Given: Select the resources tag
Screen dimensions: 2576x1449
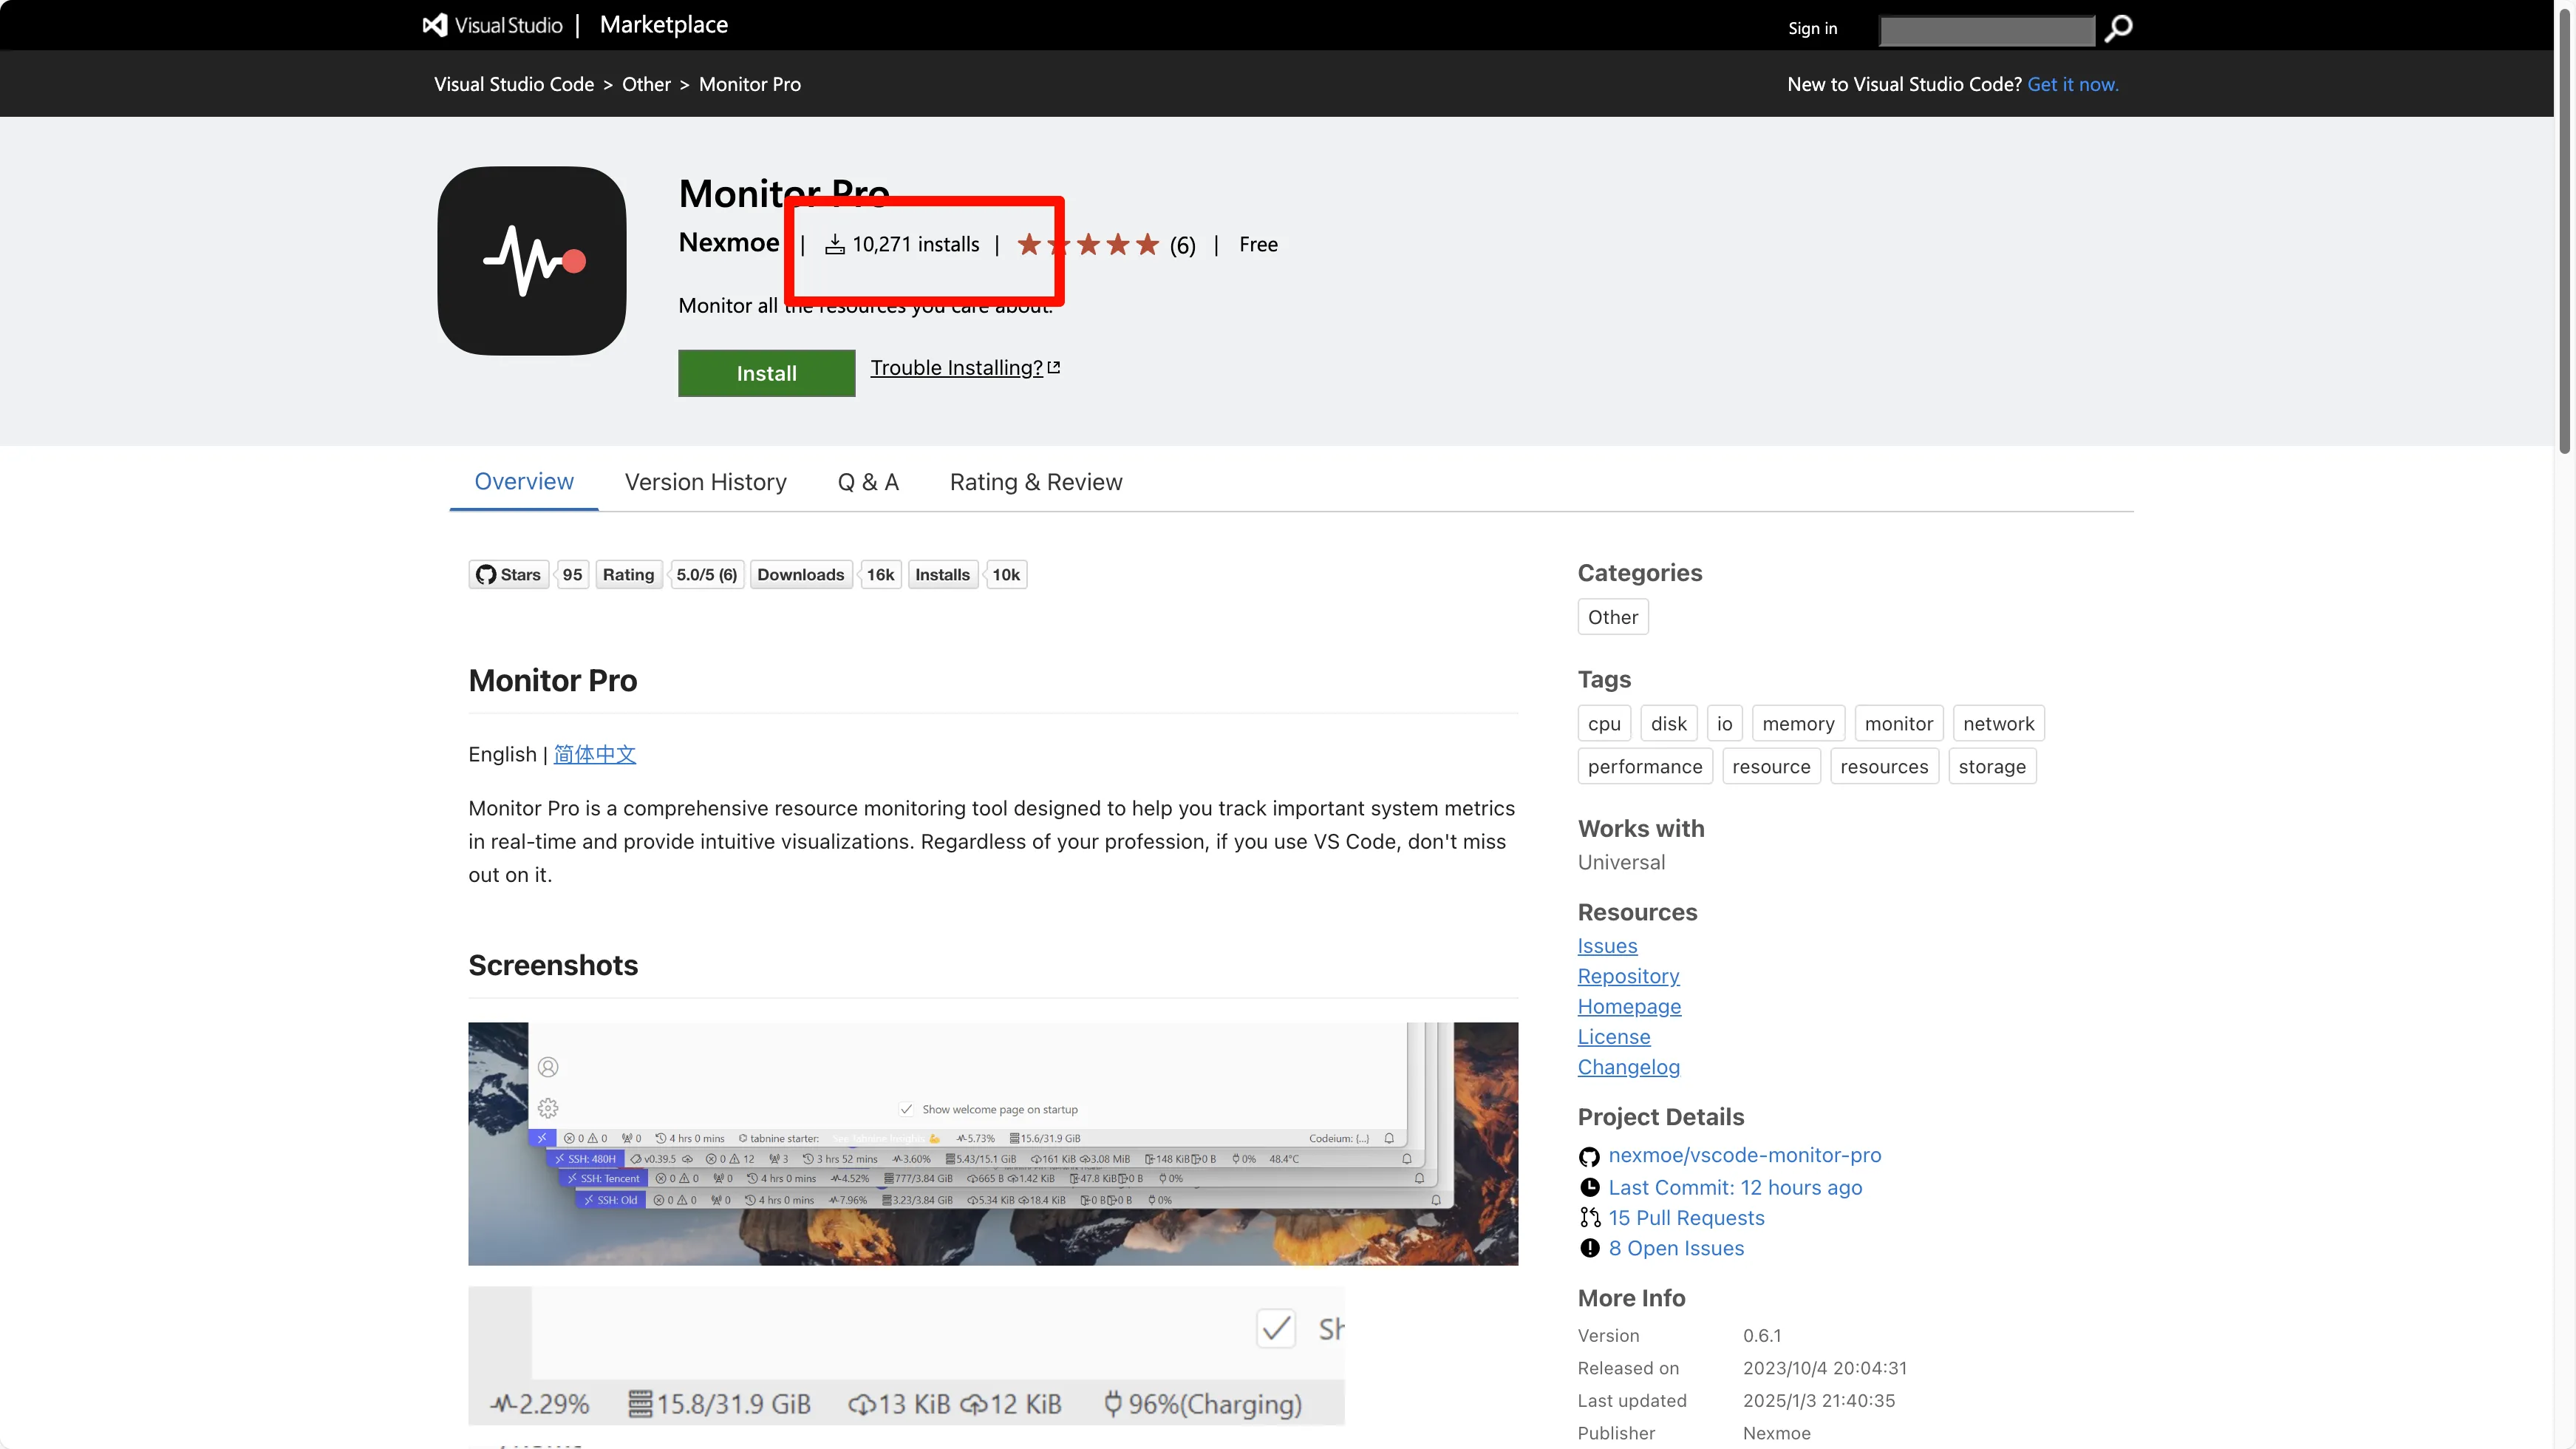Looking at the screenshot, I should click(1884, 767).
